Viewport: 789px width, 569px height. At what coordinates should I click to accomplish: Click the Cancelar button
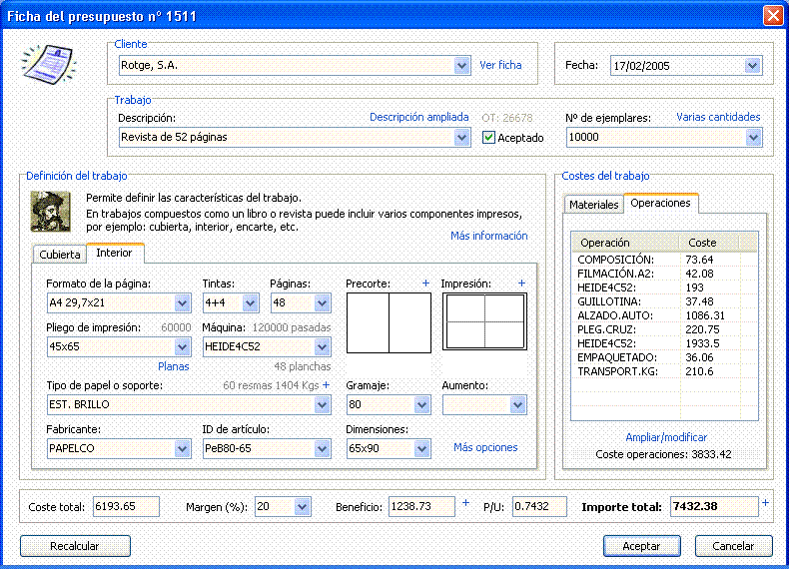click(x=733, y=546)
